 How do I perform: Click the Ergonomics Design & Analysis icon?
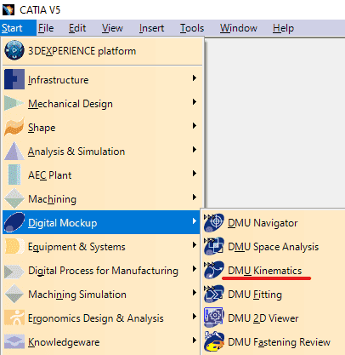click(14, 318)
